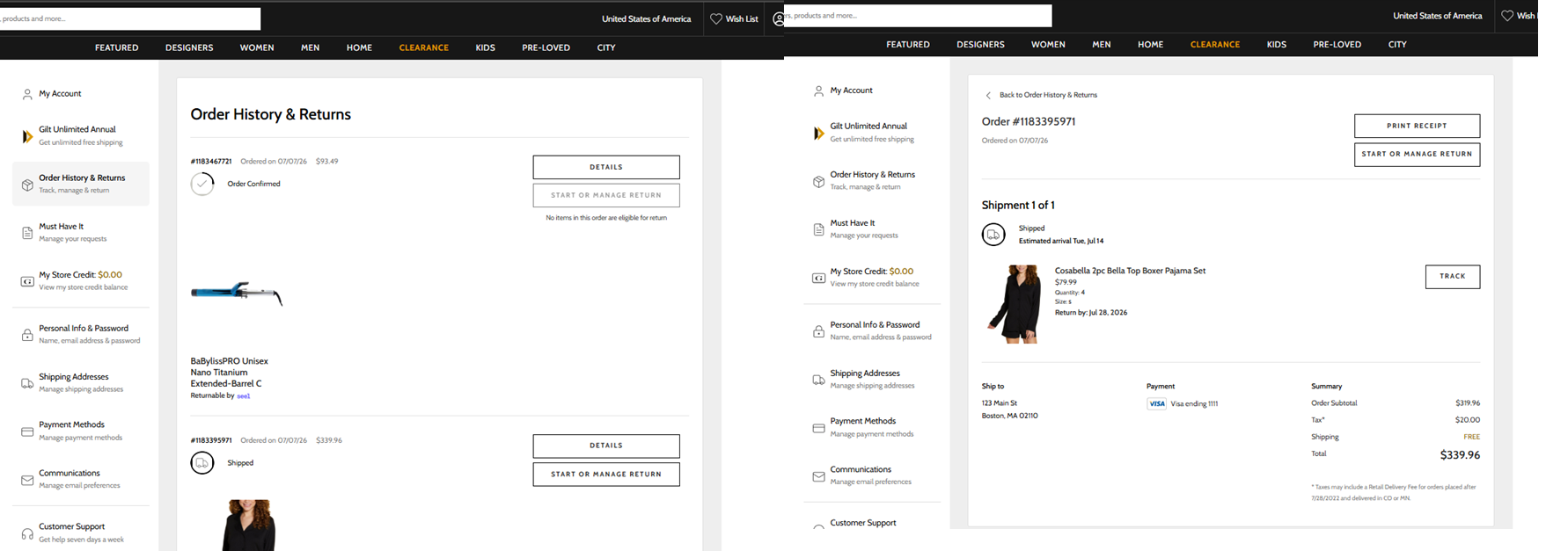
Task: Click My Account person icon in right window
Action: click(x=818, y=91)
